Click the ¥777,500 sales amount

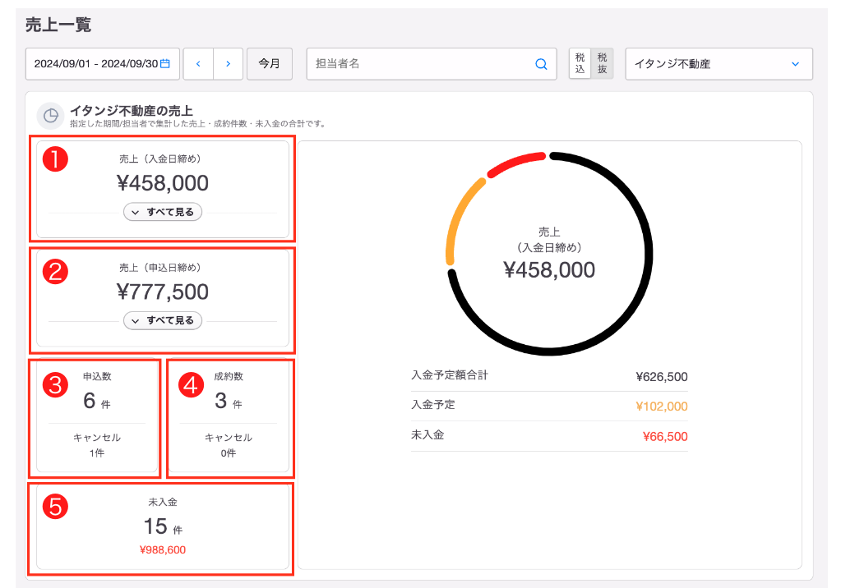pyautogui.click(x=163, y=292)
